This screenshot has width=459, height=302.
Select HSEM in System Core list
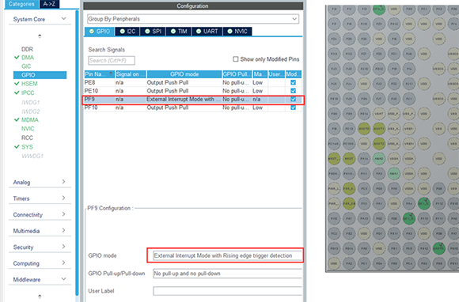click(29, 84)
